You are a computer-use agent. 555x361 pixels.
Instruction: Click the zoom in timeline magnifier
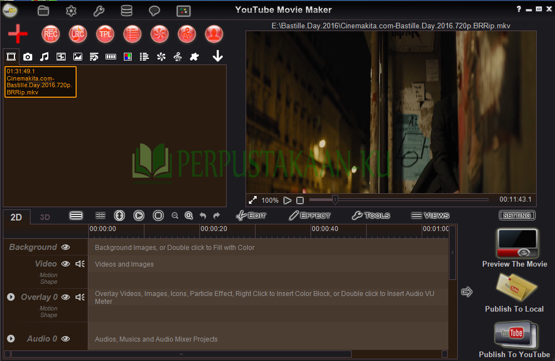tap(189, 215)
